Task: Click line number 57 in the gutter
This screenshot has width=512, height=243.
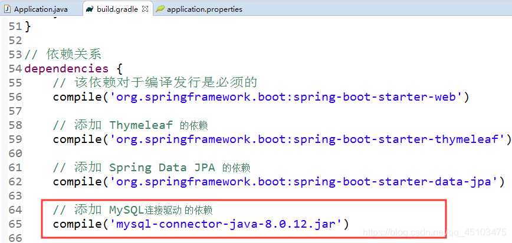Action: [15, 111]
